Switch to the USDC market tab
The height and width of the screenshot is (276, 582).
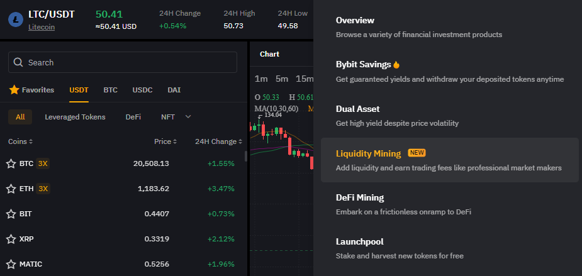click(143, 90)
